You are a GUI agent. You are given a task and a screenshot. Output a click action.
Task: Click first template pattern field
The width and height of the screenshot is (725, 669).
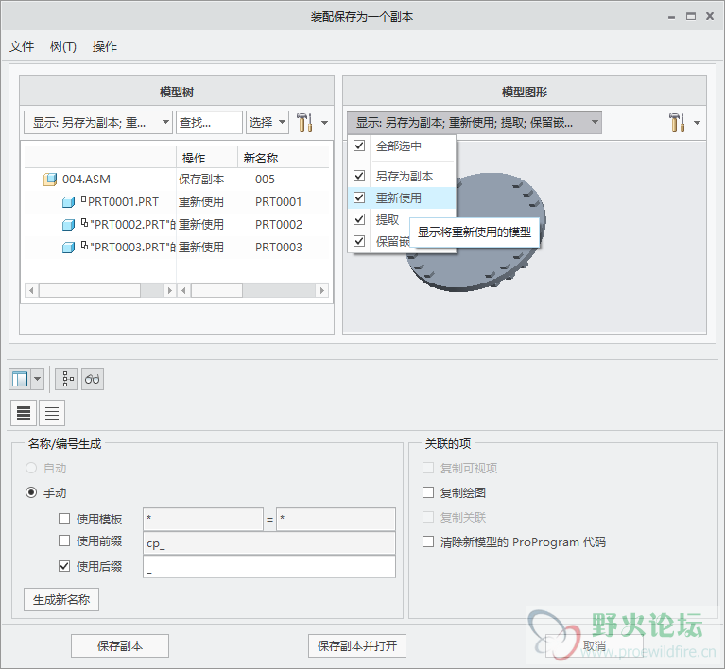[203, 519]
